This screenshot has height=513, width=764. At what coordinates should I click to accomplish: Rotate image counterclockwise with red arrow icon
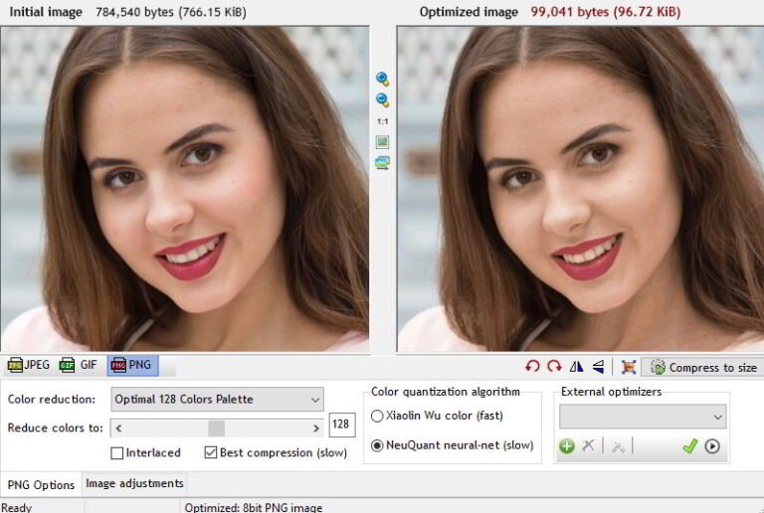tap(532, 367)
